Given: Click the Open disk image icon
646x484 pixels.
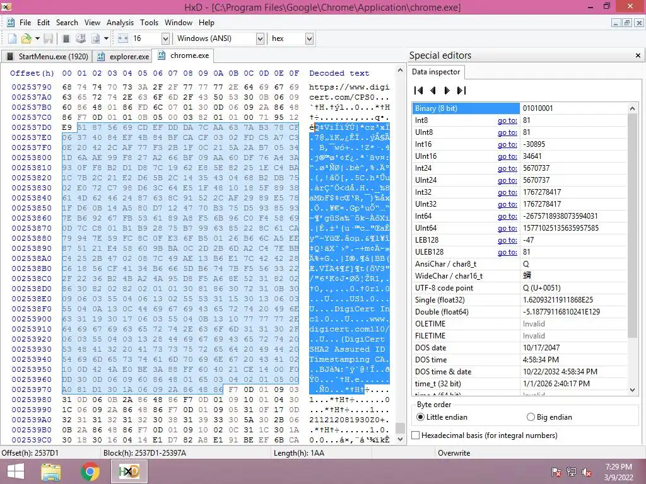Looking at the screenshot, I should (96, 38).
